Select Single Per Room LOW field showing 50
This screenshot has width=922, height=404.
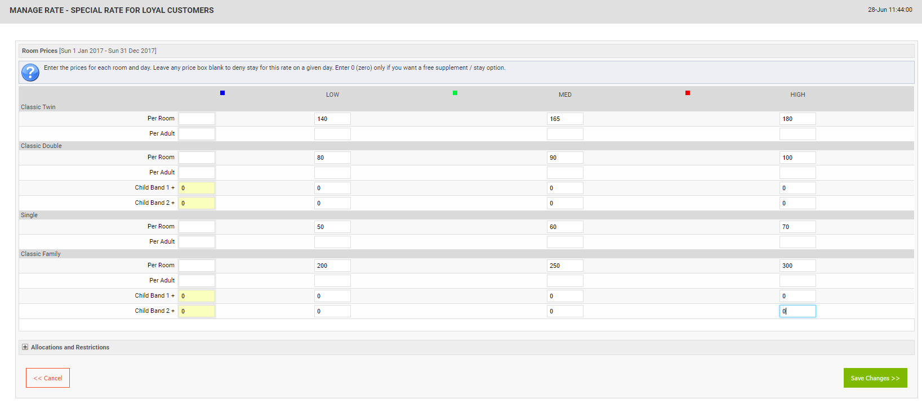[x=332, y=227]
